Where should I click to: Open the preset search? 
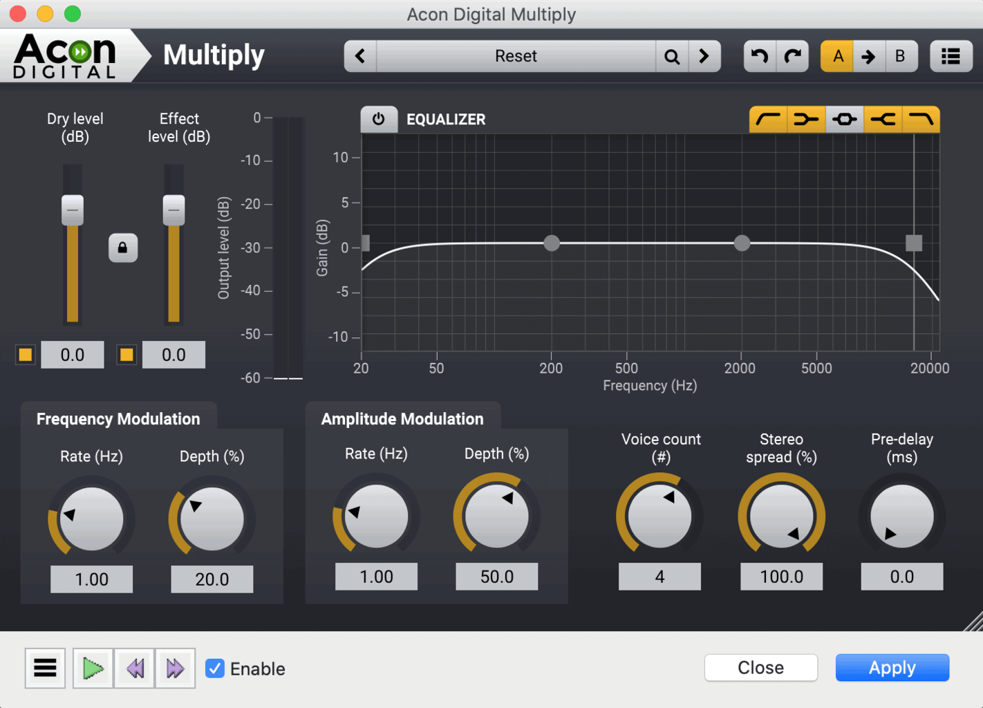pos(672,56)
